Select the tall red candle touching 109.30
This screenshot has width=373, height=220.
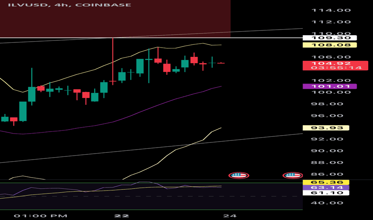pyautogui.click(x=113, y=61)
